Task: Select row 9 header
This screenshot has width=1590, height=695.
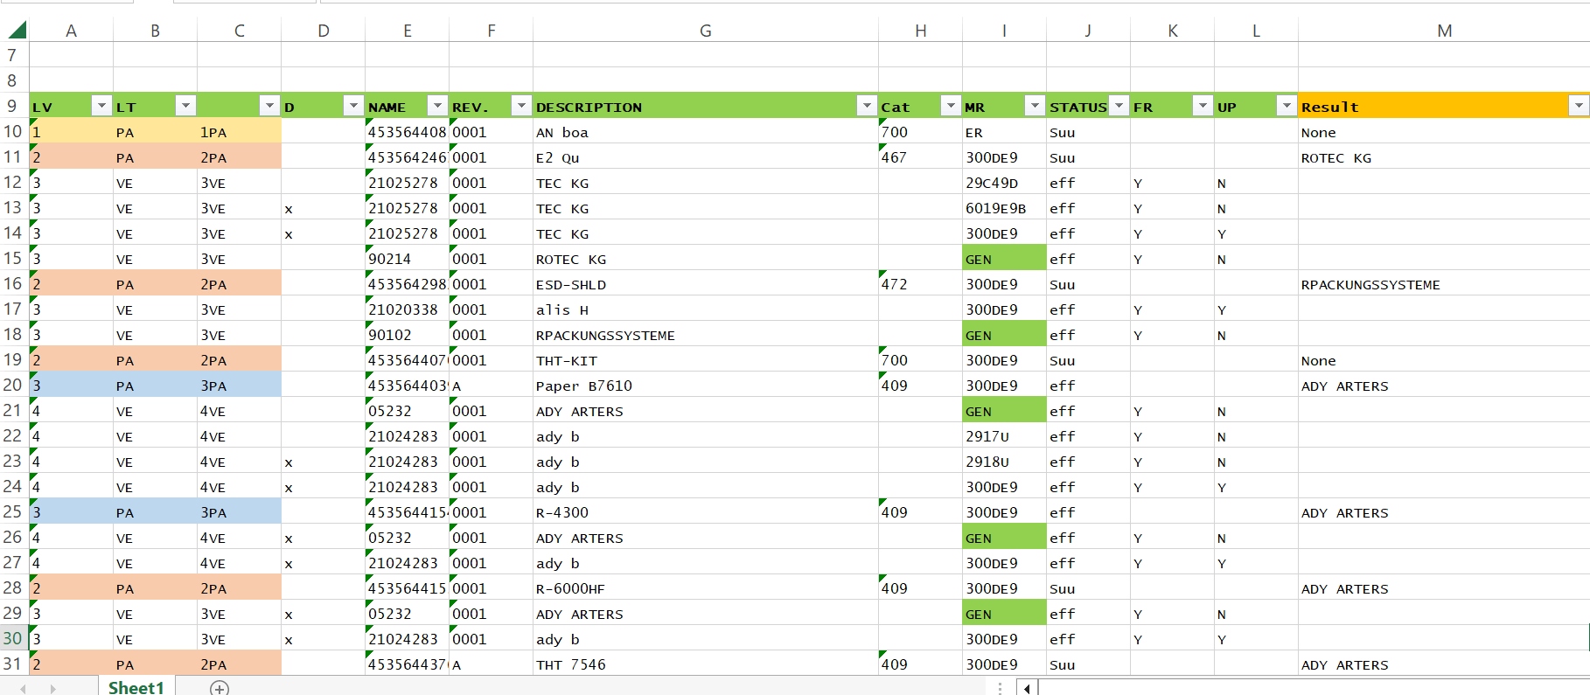Action: pyautogui.click(x=13, y=106)
